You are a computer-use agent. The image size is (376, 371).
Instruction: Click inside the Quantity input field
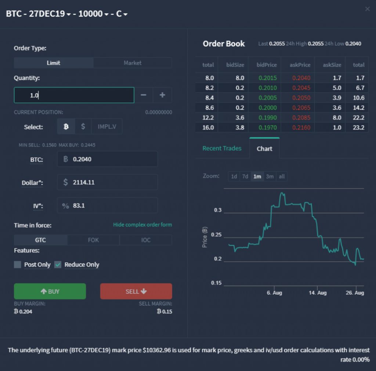pos(73,95)
